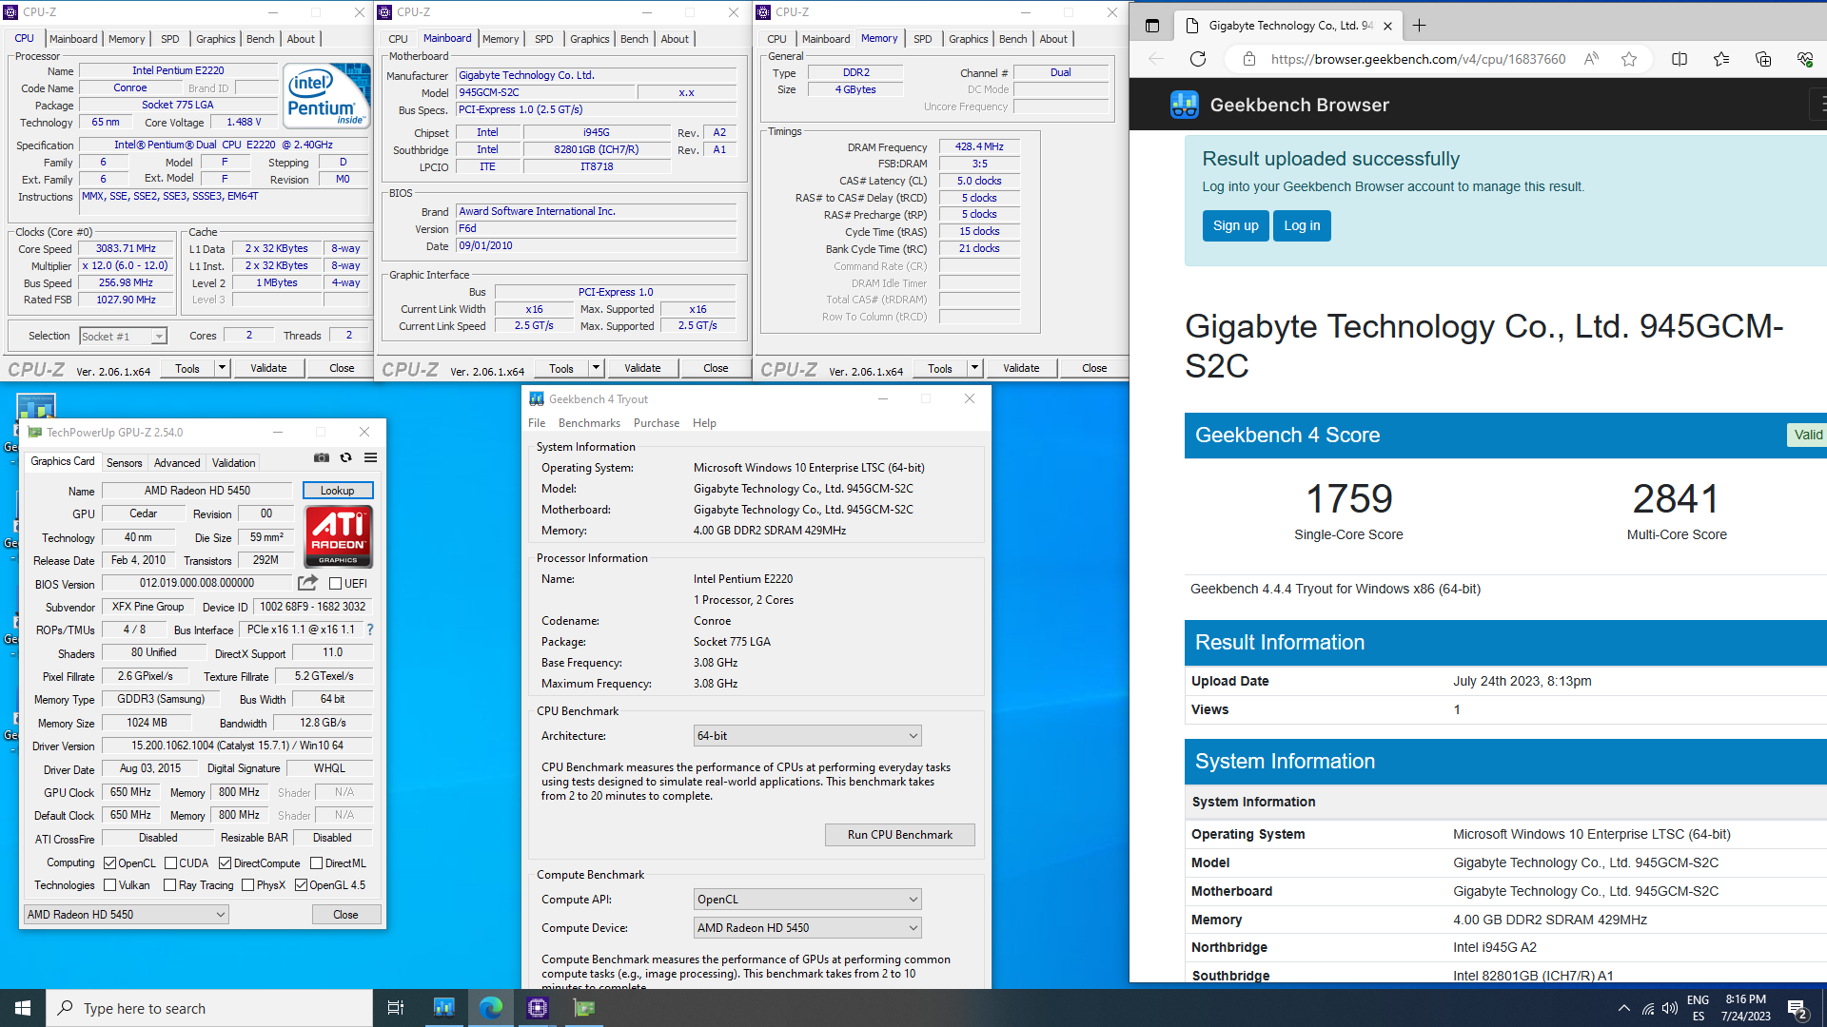Switch to Sensors tab in GPU-Z

124,463
